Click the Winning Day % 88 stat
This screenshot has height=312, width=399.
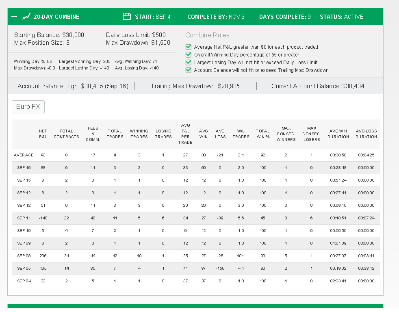click(33, 62)
